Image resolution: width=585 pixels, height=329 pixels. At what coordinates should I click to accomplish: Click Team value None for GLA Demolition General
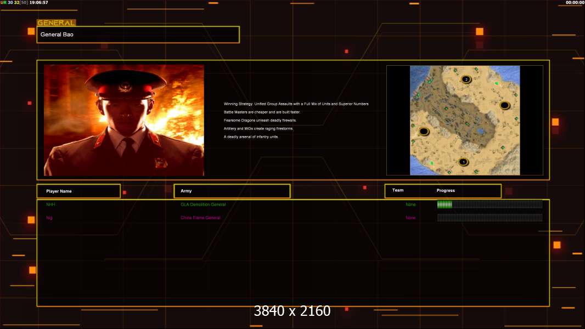[x=410, y=205]
